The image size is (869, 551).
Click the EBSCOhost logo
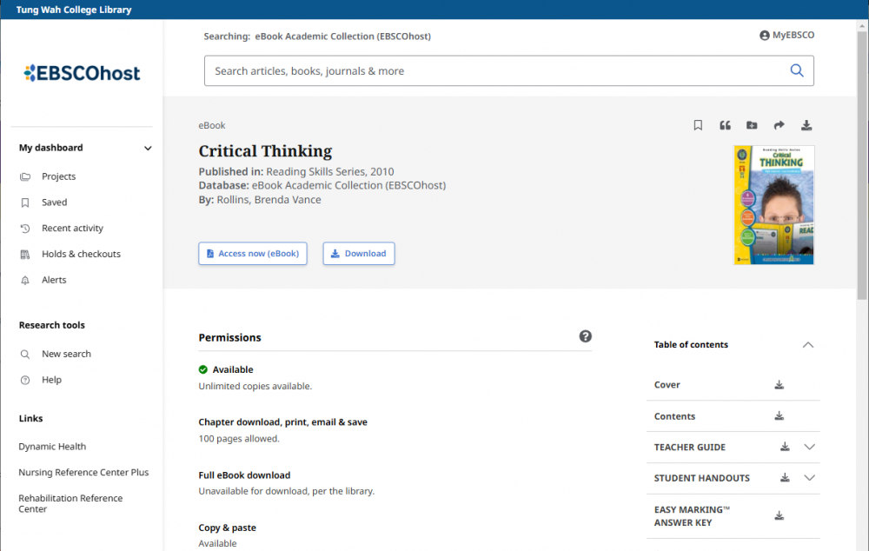[x=82, y=73]
